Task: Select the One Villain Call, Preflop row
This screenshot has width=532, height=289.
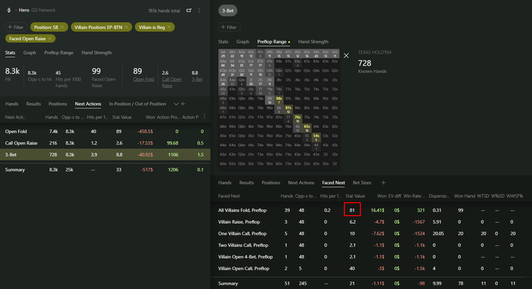Action: click(372, 234)
